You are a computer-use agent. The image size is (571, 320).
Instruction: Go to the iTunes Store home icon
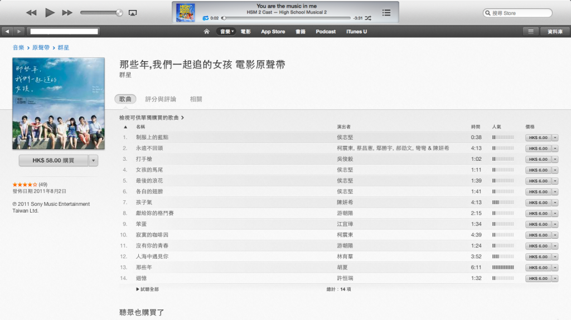206,32
